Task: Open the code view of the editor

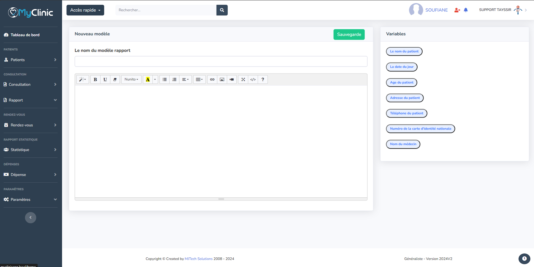Action: click(253, 80)
